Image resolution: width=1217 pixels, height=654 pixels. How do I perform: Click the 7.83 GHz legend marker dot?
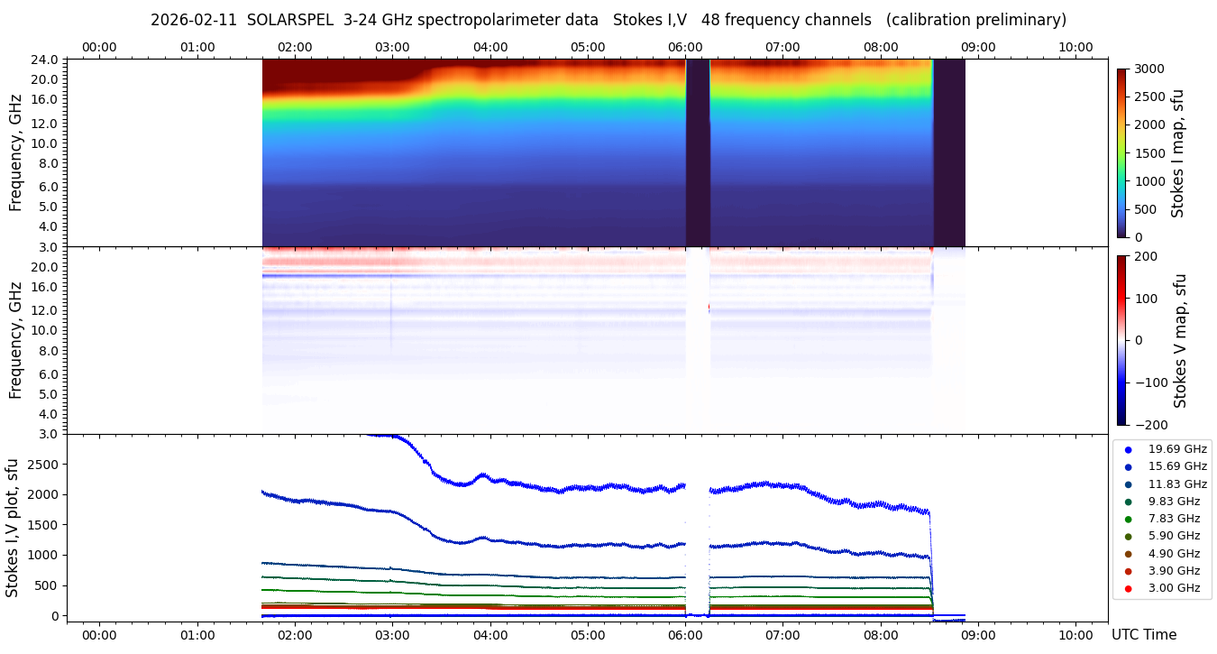point(1128,519)
